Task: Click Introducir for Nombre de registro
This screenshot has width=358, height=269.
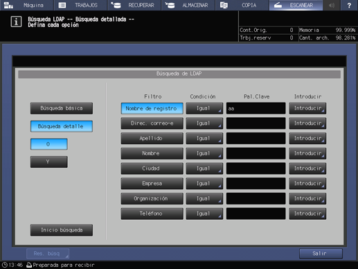Action: [307, 108]
